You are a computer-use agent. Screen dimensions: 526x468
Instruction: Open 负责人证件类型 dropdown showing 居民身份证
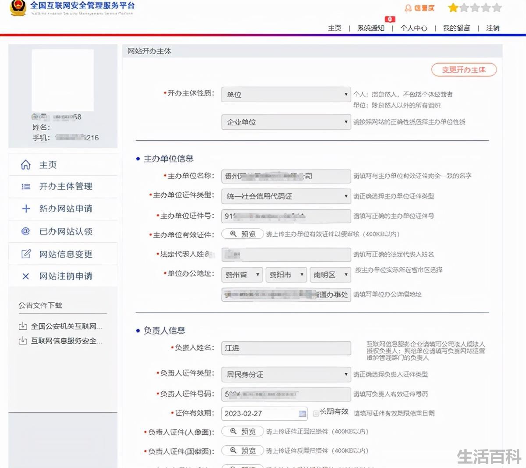(x=286, y=374)
